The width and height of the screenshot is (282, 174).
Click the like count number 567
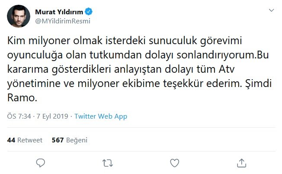pos(58,140)
